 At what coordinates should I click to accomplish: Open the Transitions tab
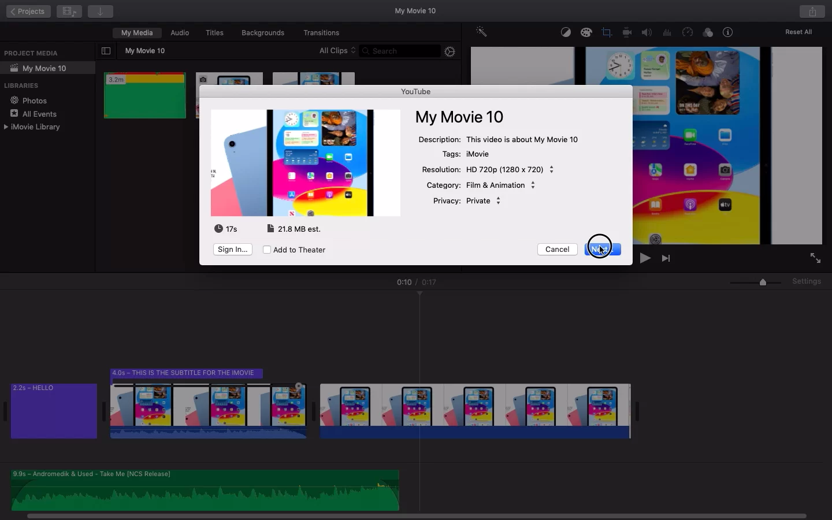click(x=321, y=33)
